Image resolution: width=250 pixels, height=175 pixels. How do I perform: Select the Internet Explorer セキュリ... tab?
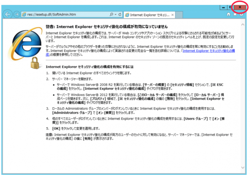[x=150, y=15]
